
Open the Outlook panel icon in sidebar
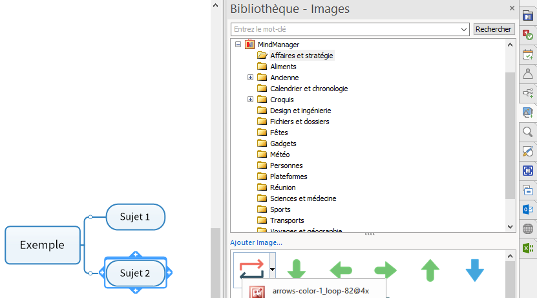528,209
